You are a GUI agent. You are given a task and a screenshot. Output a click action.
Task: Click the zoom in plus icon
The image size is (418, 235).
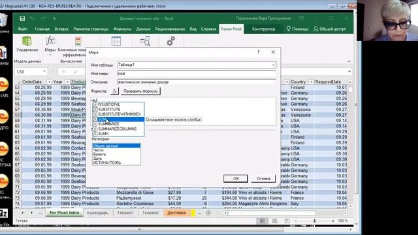pos(333,221)
